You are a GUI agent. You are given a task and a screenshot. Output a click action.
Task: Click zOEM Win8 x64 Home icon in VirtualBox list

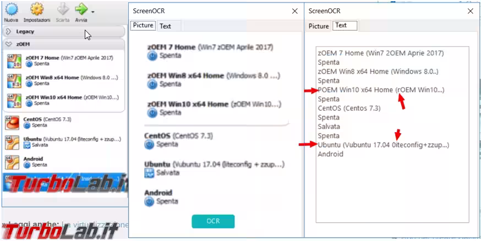[13, 80]
